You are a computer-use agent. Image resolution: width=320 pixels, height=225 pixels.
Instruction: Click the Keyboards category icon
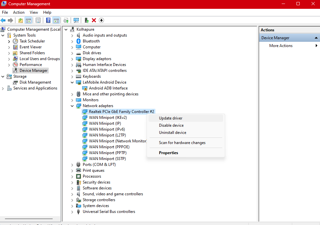(x=79, y=76)
